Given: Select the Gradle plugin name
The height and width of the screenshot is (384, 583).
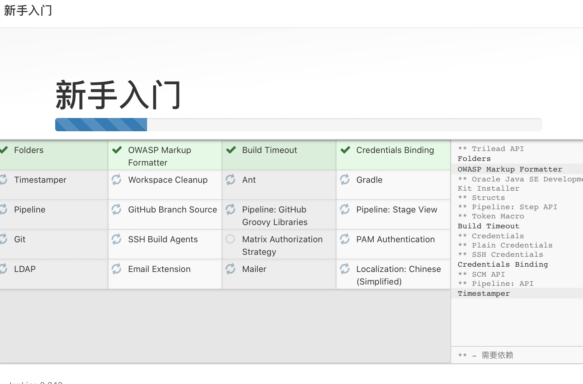Looking at the screenshot, I should (x=369, y=180).
